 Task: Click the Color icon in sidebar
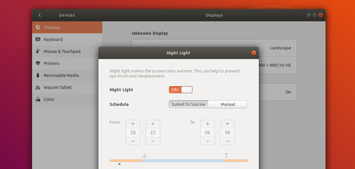coord(38,99)
